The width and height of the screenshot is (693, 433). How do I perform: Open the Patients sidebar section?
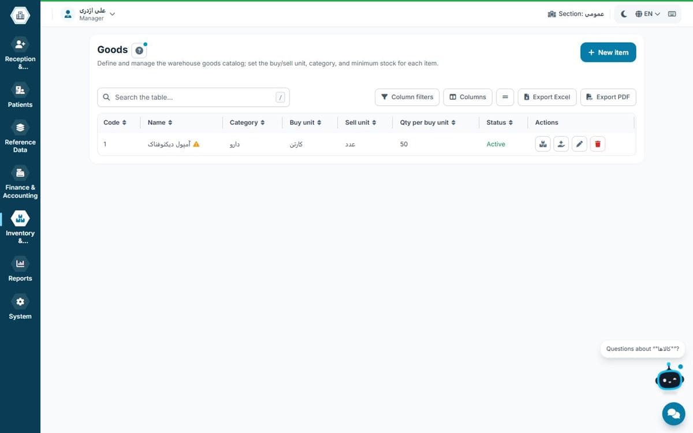(x=20, y=96)
